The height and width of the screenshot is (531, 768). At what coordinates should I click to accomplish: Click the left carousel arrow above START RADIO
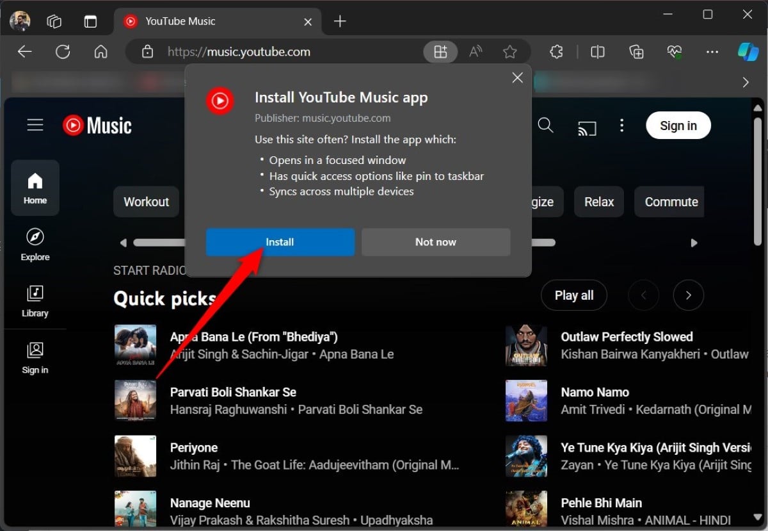[x=122, y=243]
